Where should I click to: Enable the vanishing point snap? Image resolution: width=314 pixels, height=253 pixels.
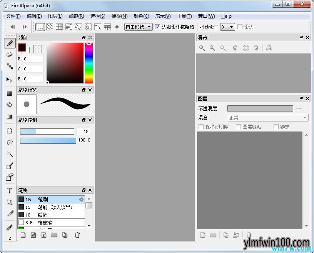click(68, 27)
